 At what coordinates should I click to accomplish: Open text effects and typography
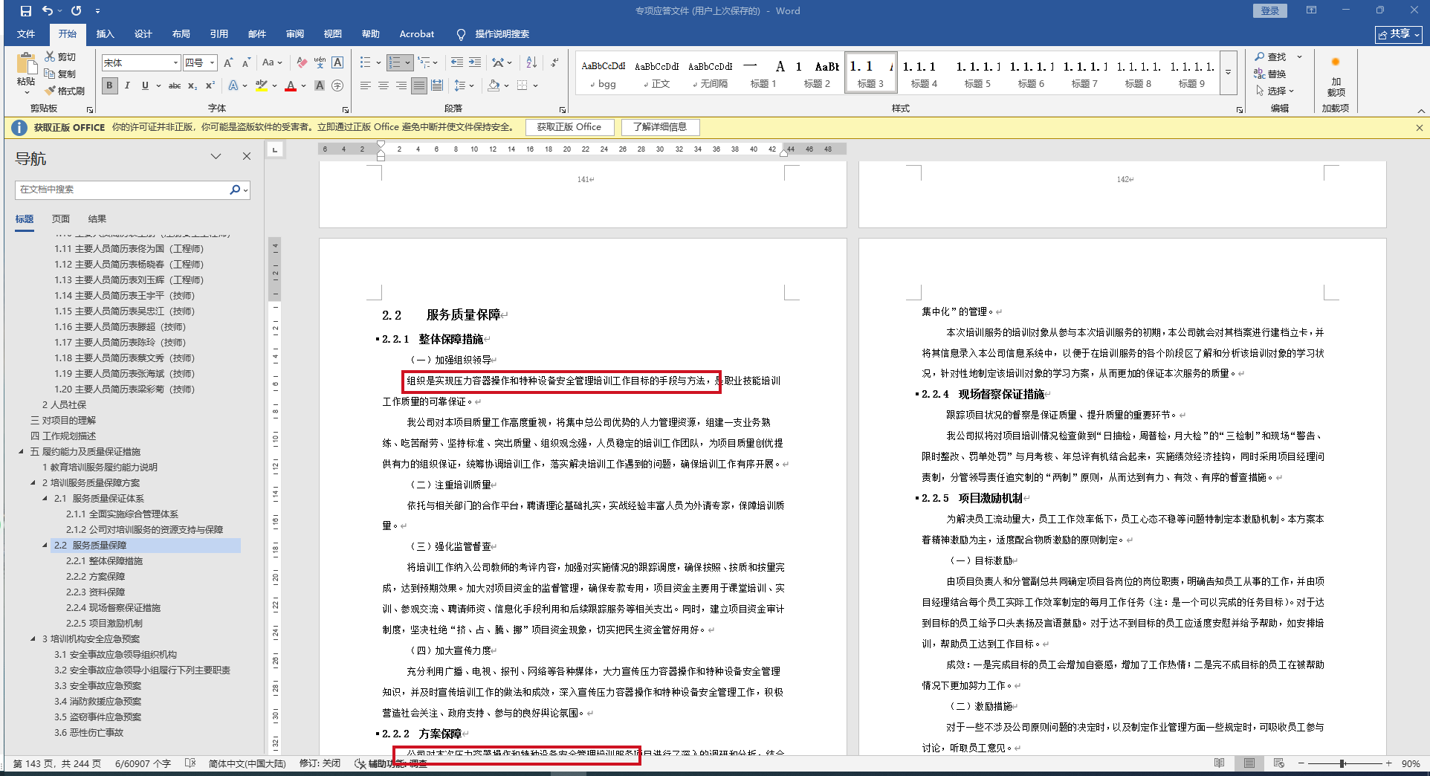coord(234,85)
